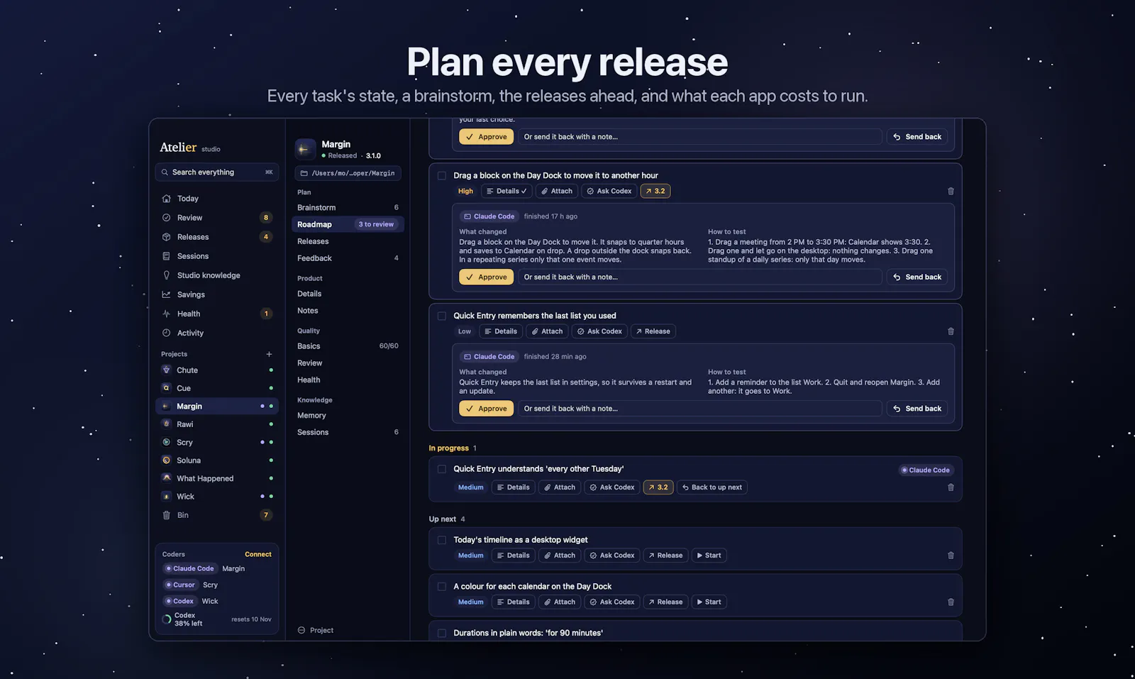Viewport: 1135px width, 679px height.
Task: Check 'Quick Entry remembers the last list' task
Action: point(442,316)
